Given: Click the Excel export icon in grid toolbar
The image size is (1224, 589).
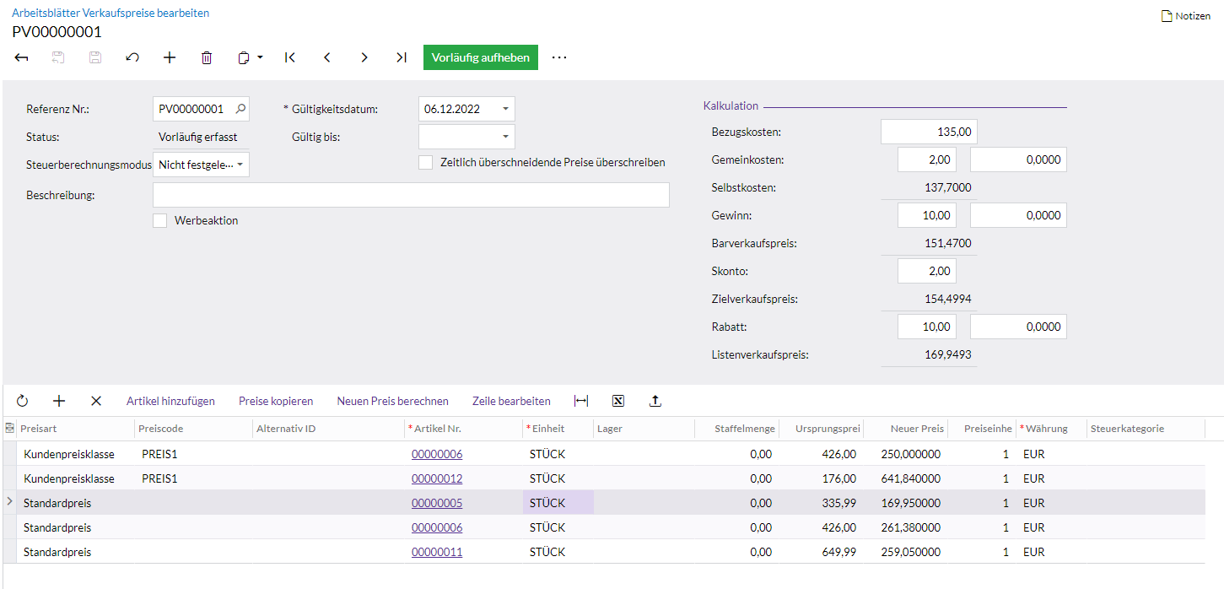Looking at the screenshot, I should pyautogui.click(x=618, y=401).
